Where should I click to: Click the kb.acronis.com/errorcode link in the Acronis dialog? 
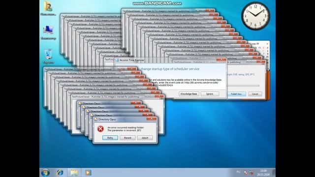tap(201, 83)
